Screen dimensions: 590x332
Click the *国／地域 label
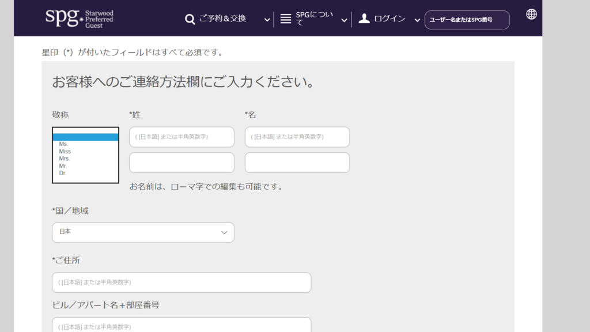[x=70, y=211]
